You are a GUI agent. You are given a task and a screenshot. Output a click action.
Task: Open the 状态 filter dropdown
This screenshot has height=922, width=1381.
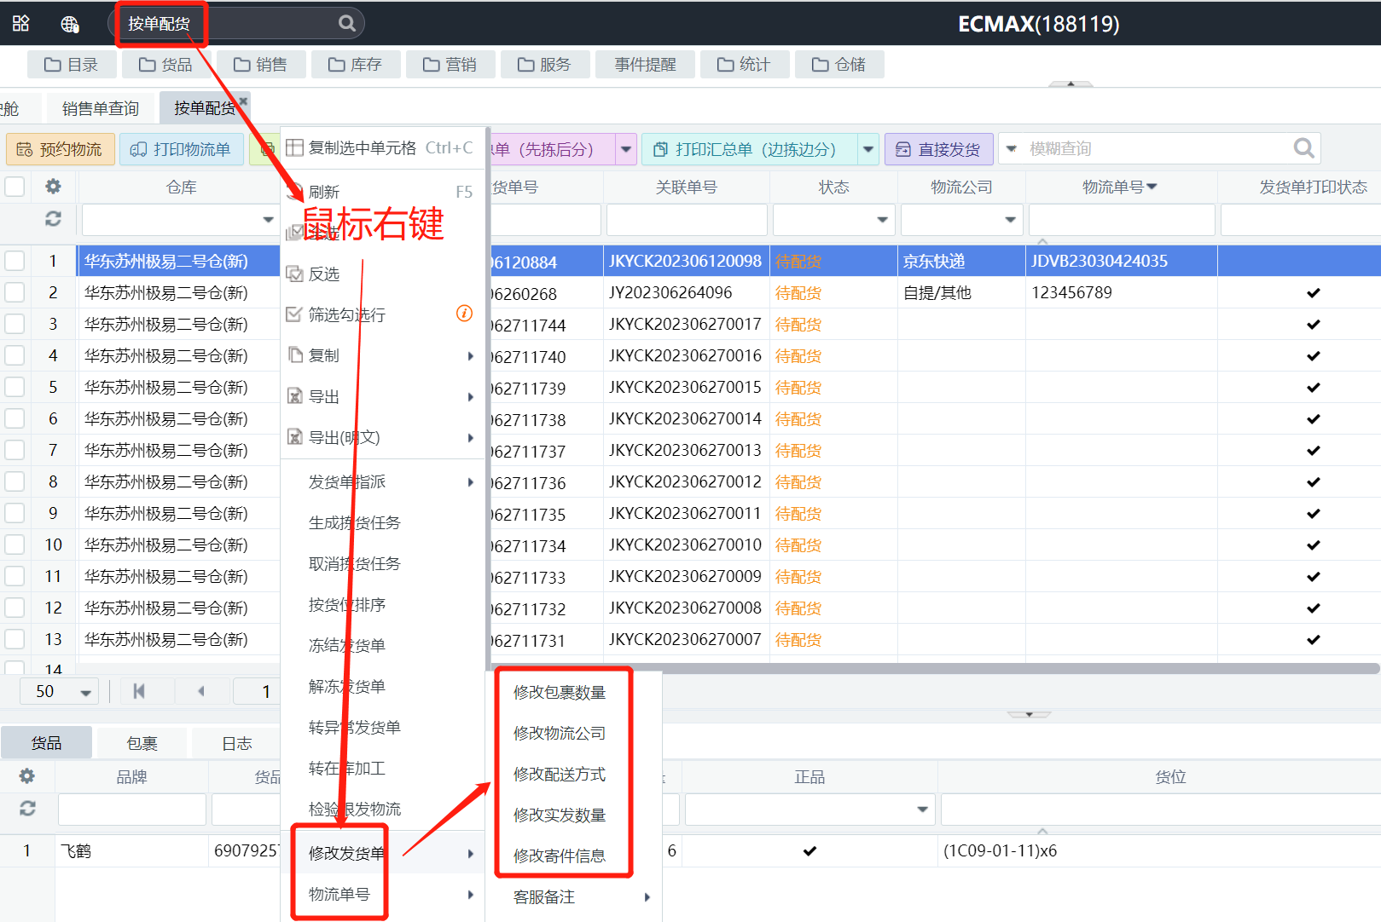click(x=882, y=220)
